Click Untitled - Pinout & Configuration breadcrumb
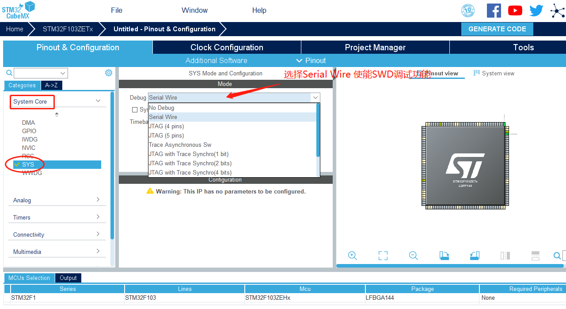Screen dimensions: 566x309 164,29
